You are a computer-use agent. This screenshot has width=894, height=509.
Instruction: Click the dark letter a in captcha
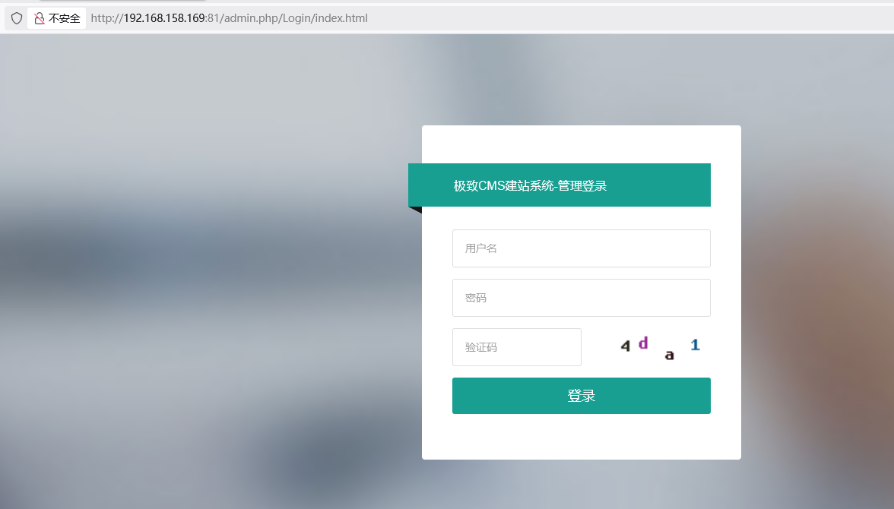(669, 355)
